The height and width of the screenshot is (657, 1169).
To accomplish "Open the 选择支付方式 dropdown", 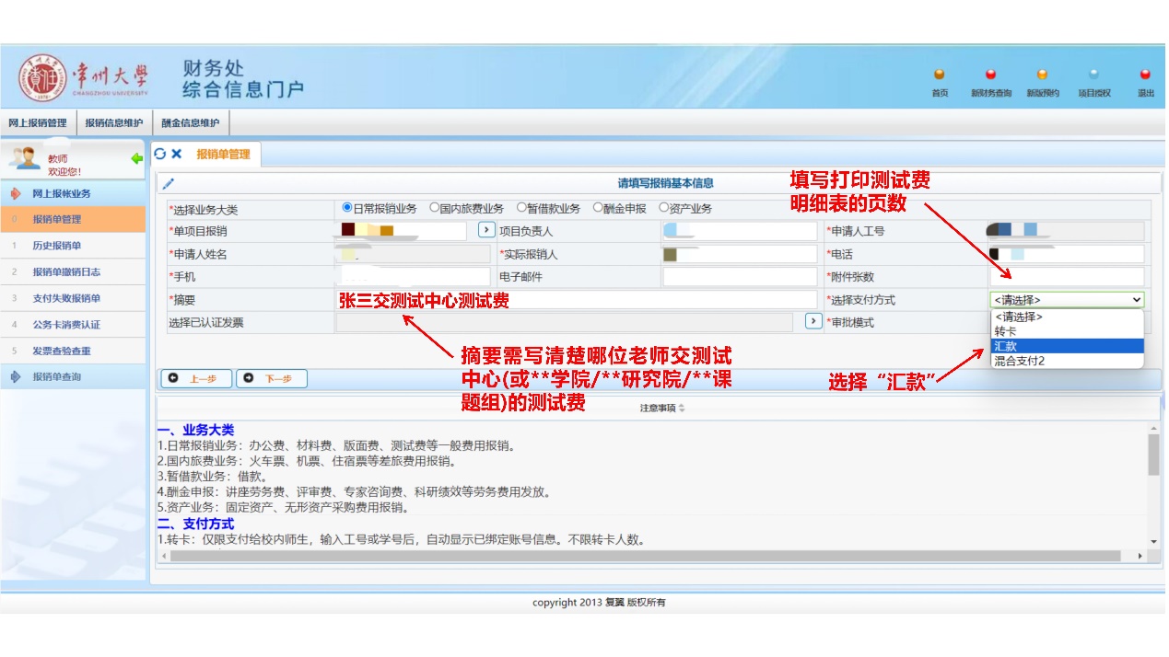I will click(x=1067, y=300).
